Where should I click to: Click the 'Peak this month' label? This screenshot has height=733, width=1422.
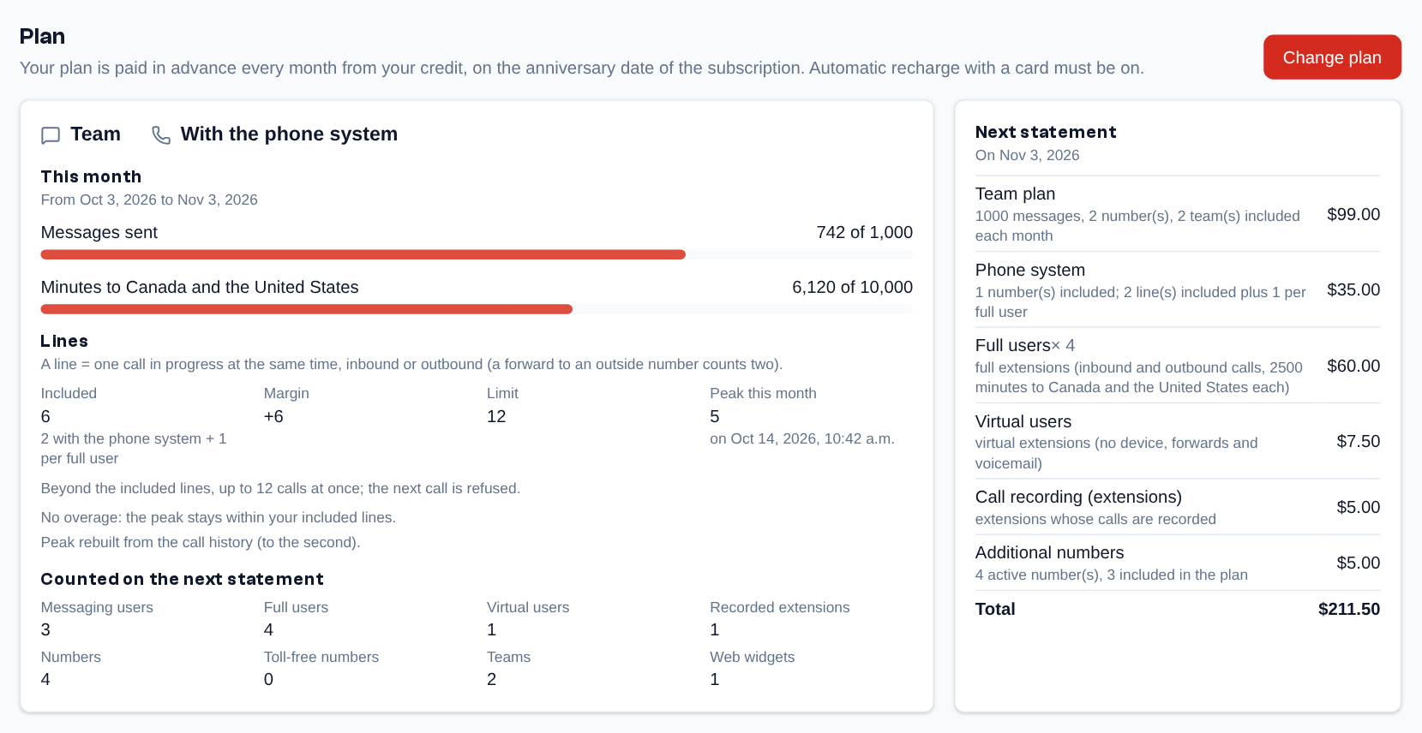(763, 393)
